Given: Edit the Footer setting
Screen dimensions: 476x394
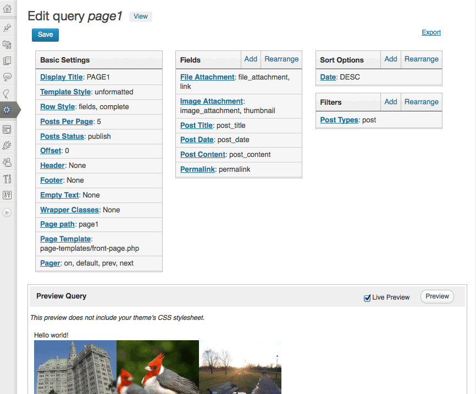Looking at the screenshot, I should pos(51,181).
